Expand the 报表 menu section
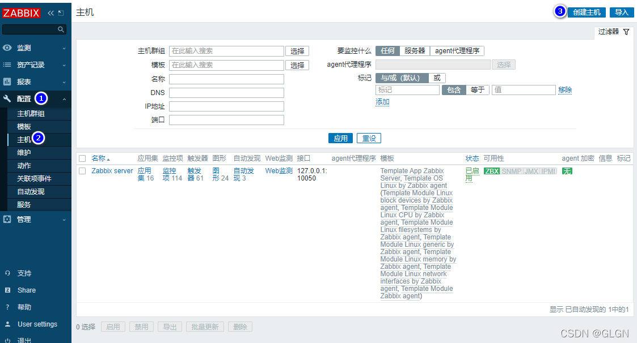The width and height of the screenshot is (637, 343). click(x=64, y=82)
